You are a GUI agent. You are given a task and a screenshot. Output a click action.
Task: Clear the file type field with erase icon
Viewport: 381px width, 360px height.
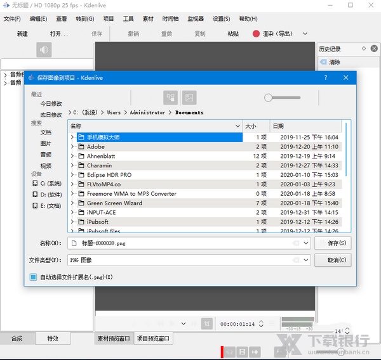coord(296,260)
